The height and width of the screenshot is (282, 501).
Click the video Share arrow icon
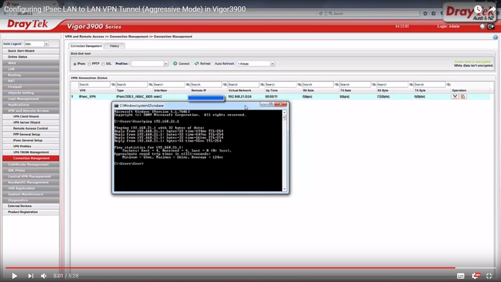492,9
